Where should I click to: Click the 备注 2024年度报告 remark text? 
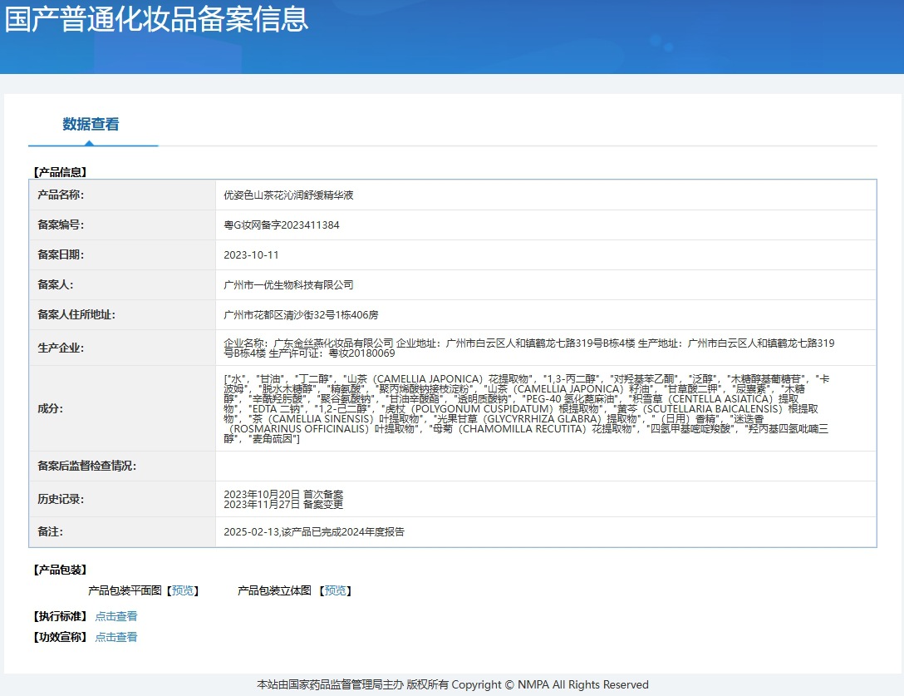point(314,531)
